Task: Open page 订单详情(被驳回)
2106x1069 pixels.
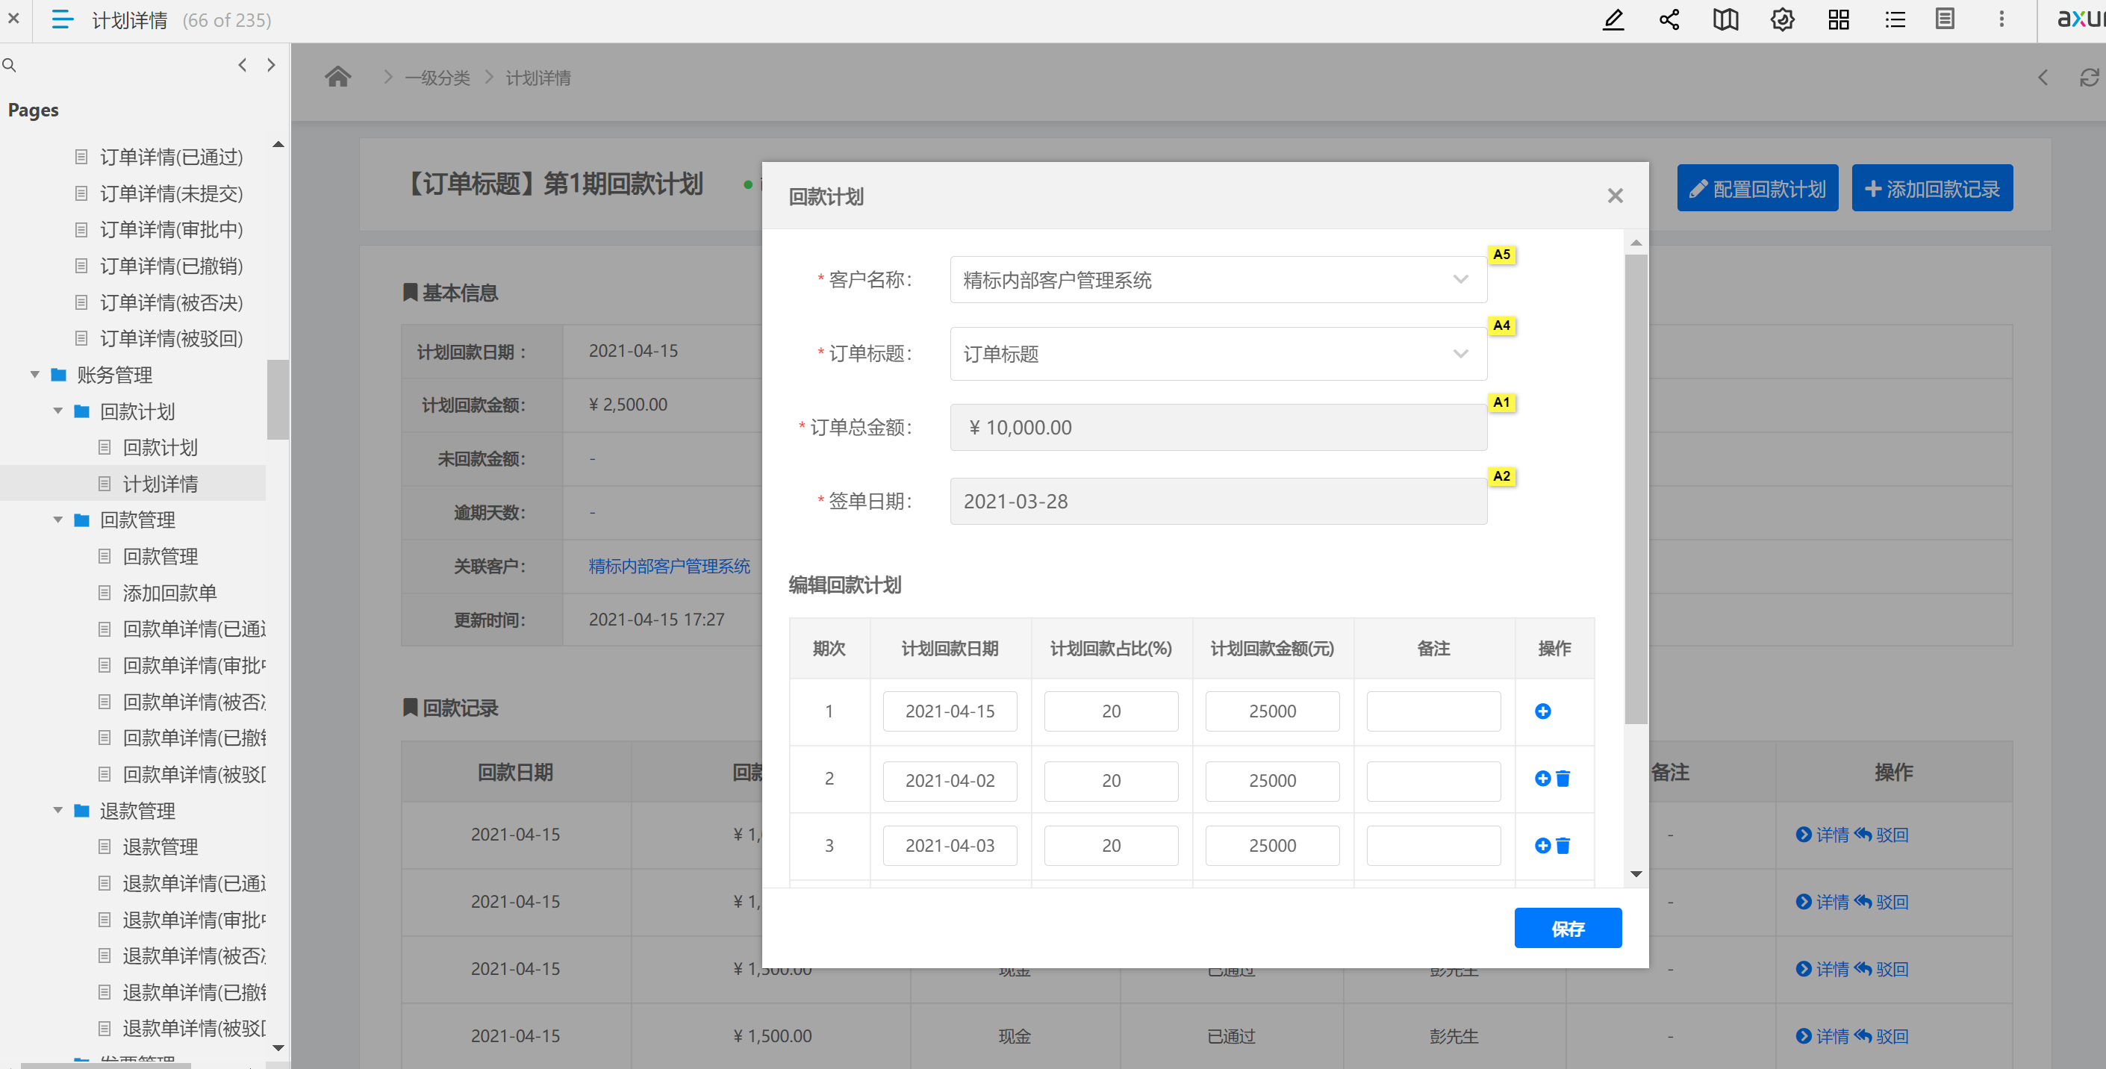Action: [171, 338]
